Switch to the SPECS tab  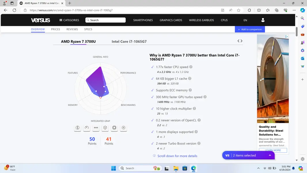tap(88, 29)
